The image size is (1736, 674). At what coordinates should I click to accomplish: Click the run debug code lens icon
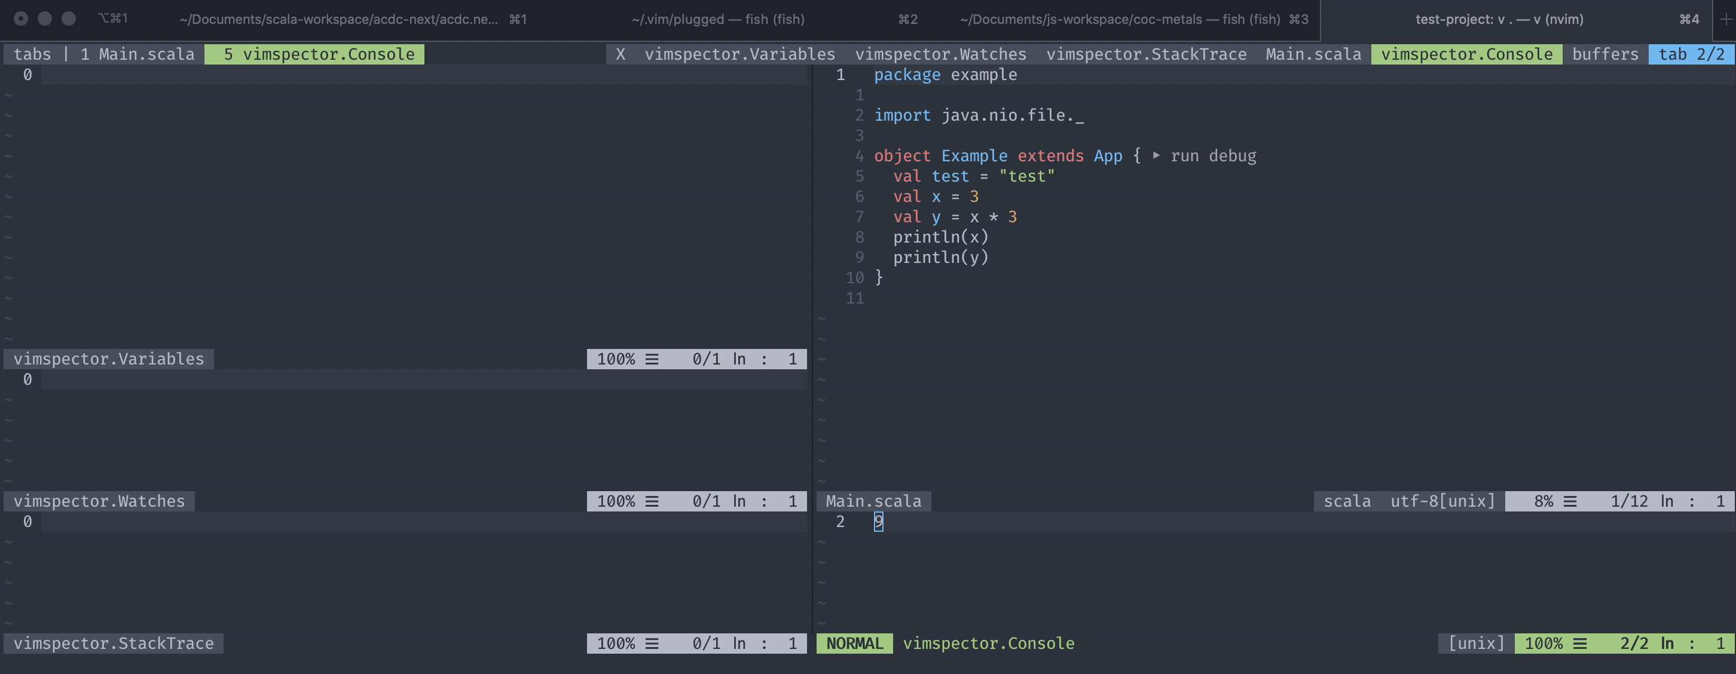click(1157, 155)
